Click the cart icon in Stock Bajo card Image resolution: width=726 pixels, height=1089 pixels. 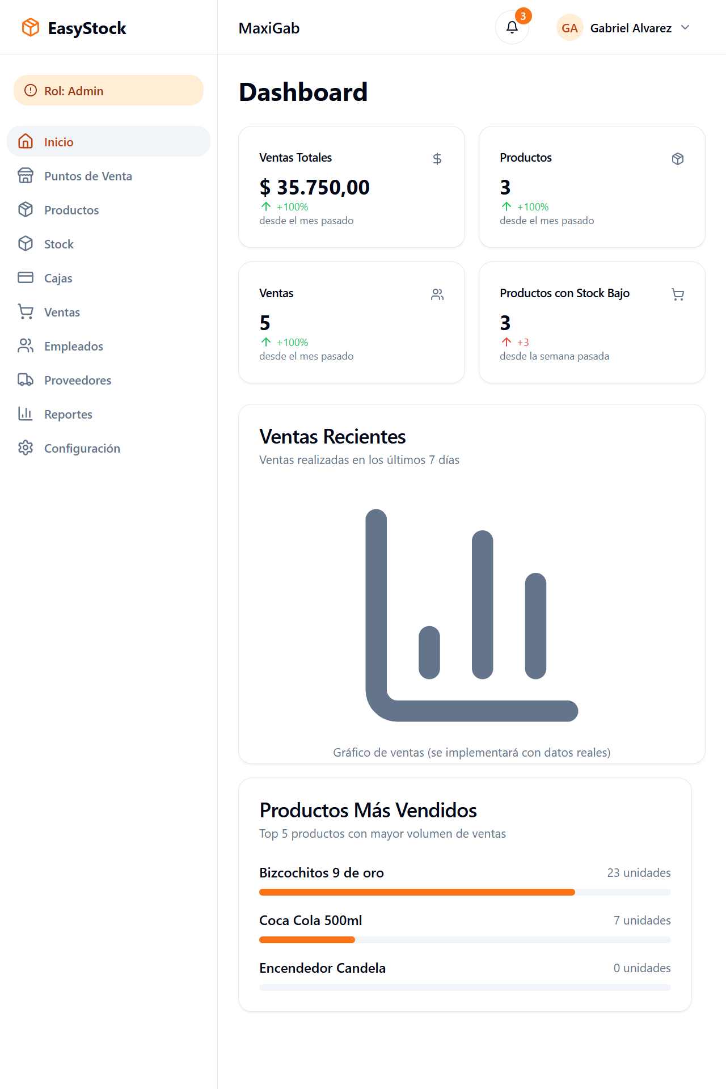coord(677,294)
